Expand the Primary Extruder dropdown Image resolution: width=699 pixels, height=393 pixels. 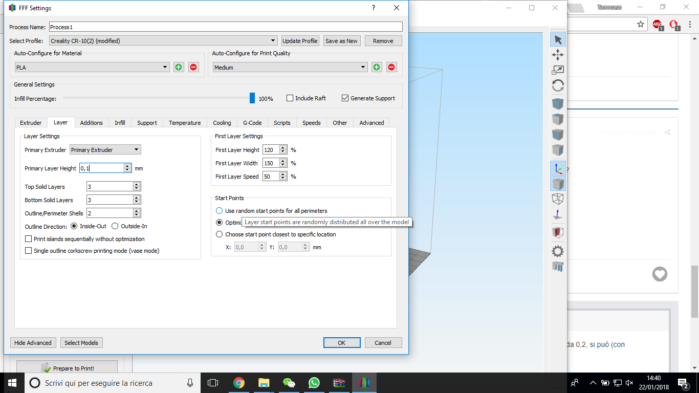pyautogui.click(x=105, y=149)
